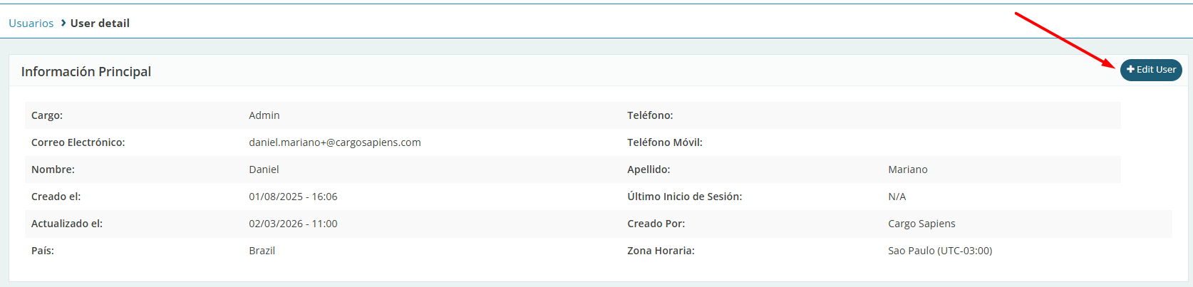This screenshot has width=1193, height=287.
Task: Select the email daniel.mariano+@cargosapiens.com
Action: [x=335, y=142]
